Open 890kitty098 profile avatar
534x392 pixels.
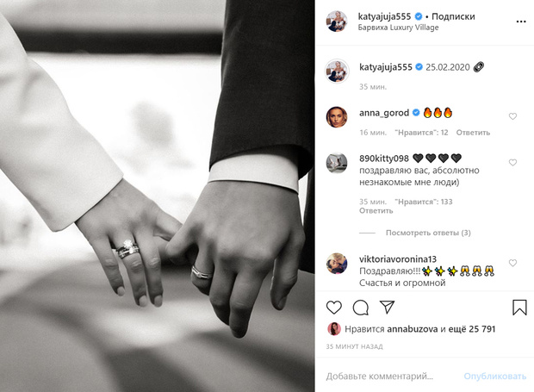point(337,163)
